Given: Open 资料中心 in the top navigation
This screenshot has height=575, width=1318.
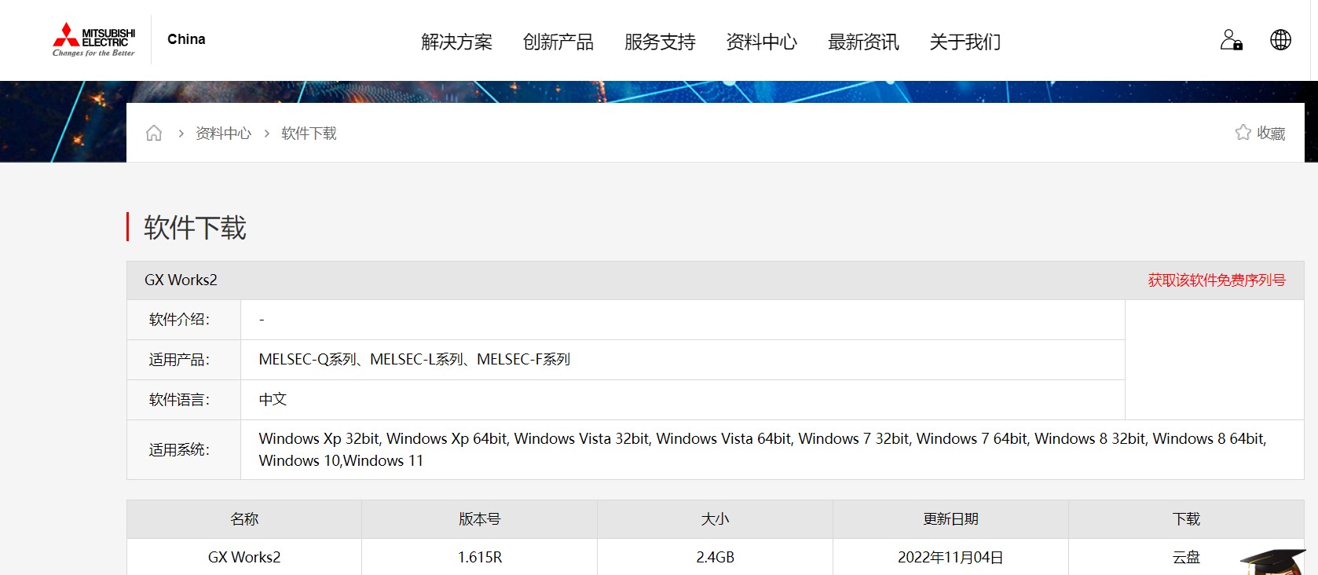Looking at the screenshot, I should (761, 42).
